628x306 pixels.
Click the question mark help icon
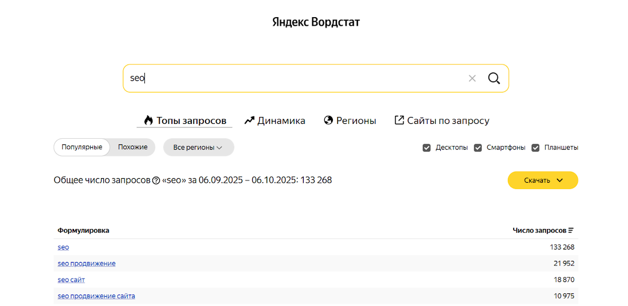coord(156,180)
